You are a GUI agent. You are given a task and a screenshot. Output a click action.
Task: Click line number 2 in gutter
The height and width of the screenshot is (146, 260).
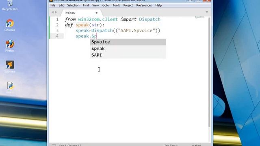point(57,25)
